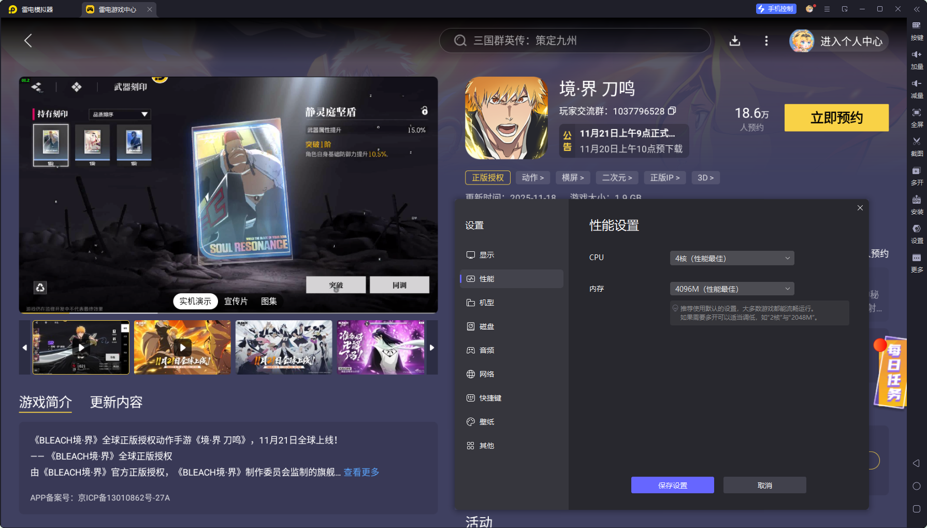The height and width of the screenshot is (528, 927).
Task: Expand the 动作 game tag
Action: pos(532,177)
